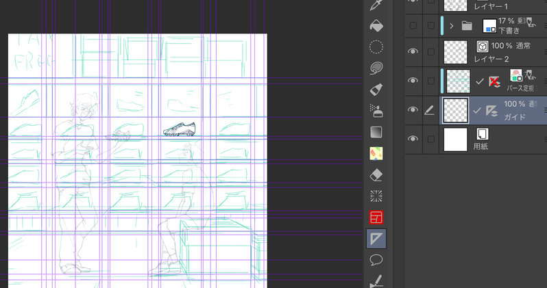Click the レイヤー 2 layer name
Viewport: 547px width, 288px height.
coord(491,59)
